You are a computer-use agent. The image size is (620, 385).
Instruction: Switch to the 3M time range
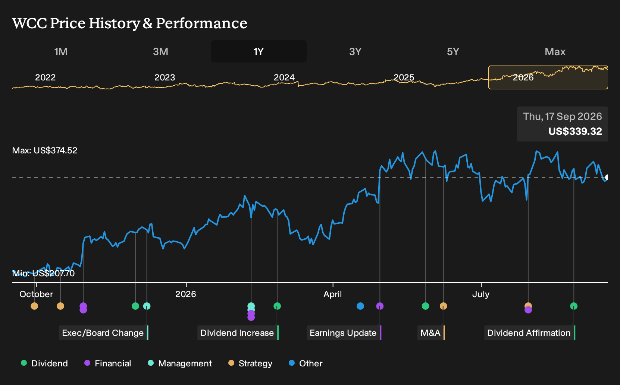161,51
